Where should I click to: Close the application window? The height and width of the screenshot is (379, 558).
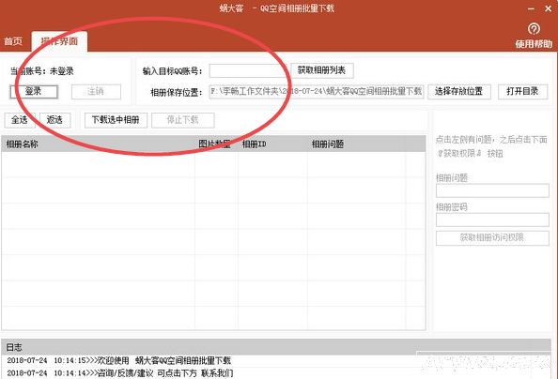pos(549,8)
